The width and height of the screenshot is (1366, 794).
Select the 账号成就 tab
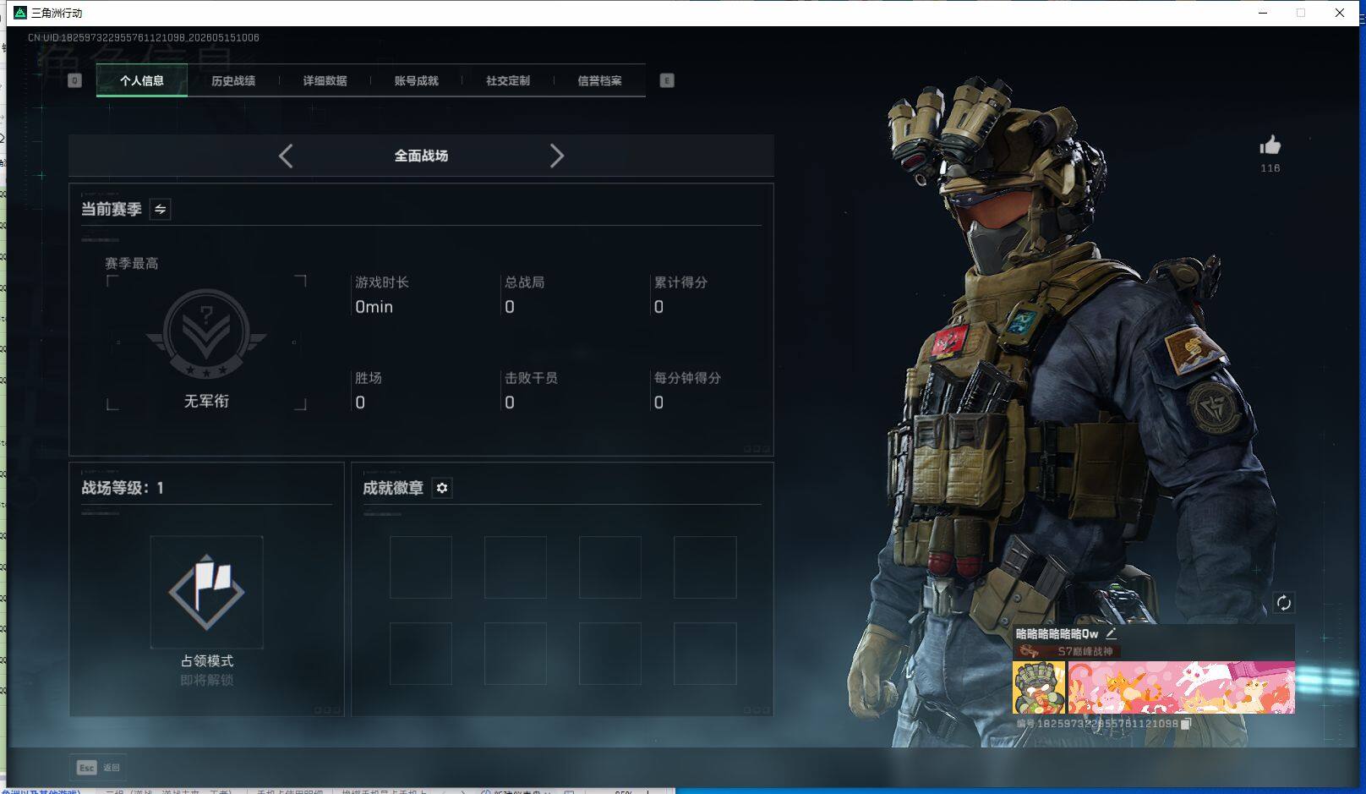(x=416, y=81)
